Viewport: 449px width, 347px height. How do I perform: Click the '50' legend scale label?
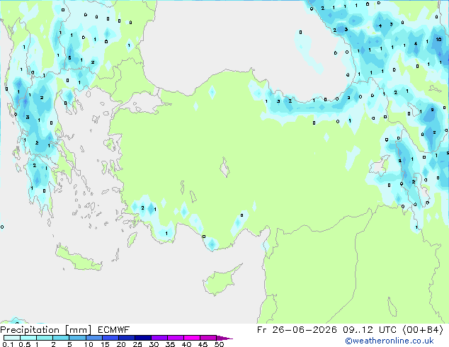219,344
